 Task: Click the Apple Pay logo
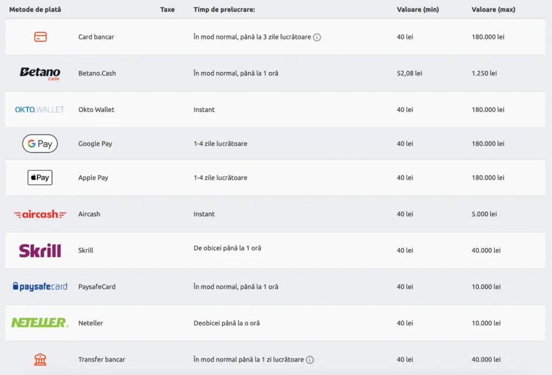pos(40,178)
